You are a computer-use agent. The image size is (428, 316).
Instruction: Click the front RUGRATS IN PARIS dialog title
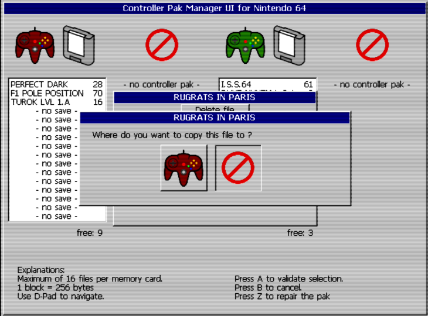215,118
